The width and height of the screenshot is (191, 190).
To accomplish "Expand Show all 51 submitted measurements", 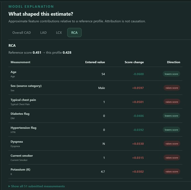I will (x=36, y=186).
